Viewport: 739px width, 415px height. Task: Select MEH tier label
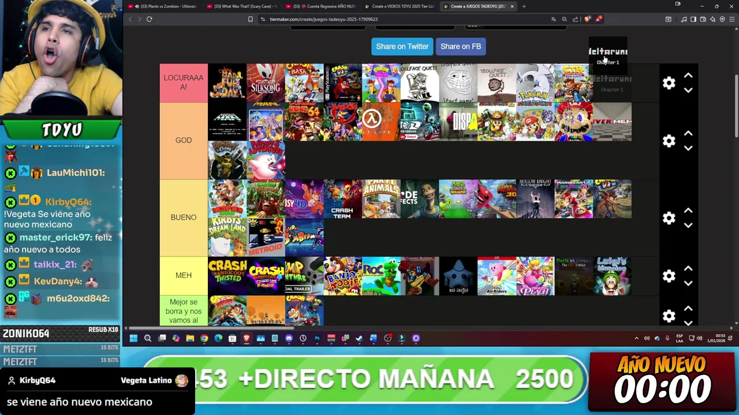[x=184, y=276]
